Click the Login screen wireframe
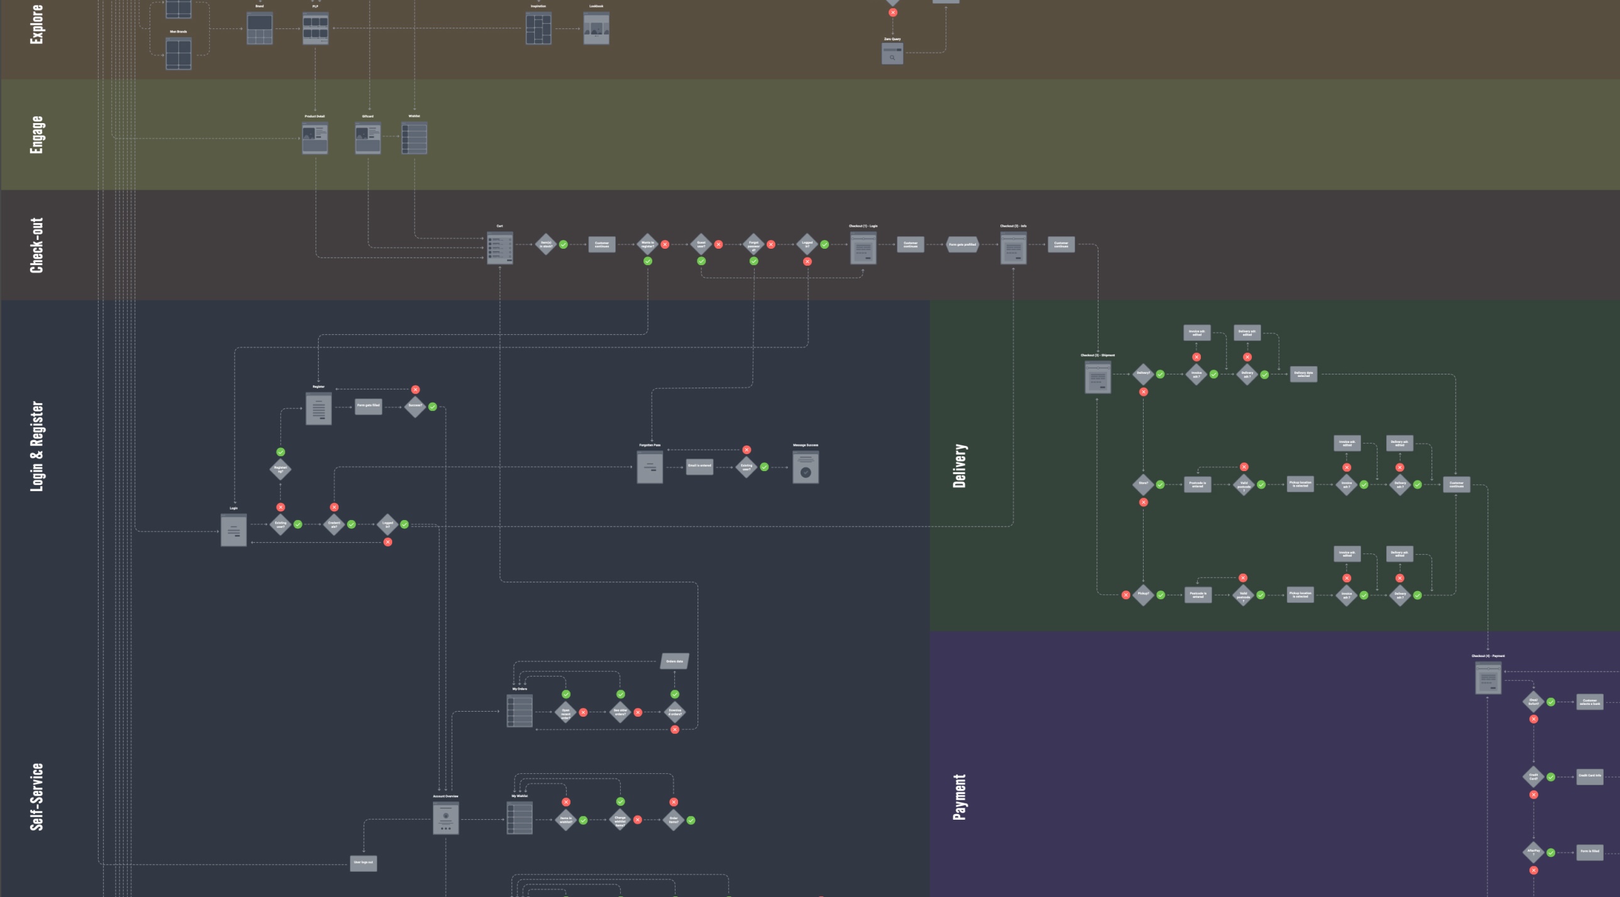1620x897 pixels. pyautogui.click(x=233, y=530)
